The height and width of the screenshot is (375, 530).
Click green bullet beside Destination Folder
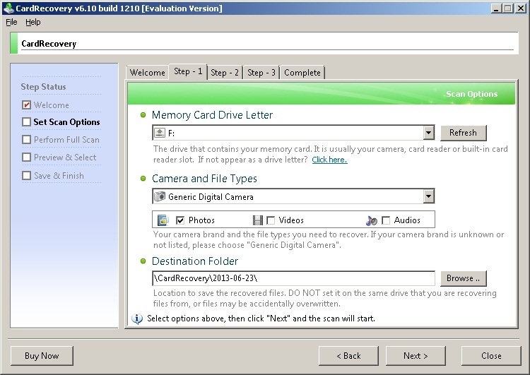[143, 261]
